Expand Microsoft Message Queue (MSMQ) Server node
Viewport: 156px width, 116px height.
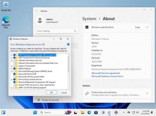pos(12,71)
